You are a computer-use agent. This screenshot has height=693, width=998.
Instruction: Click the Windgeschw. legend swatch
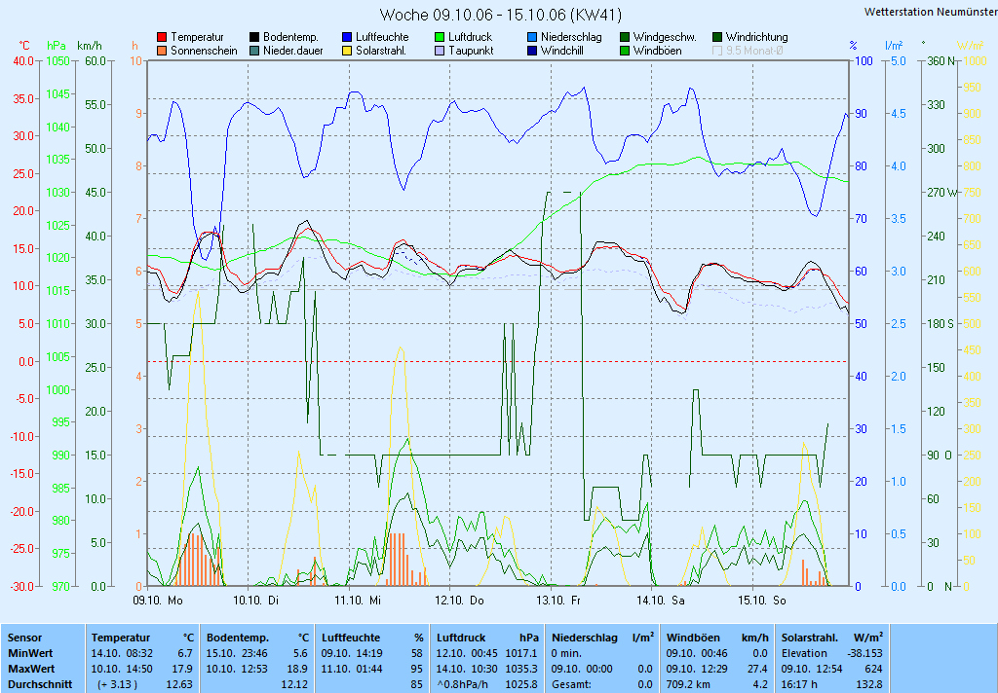625,38
